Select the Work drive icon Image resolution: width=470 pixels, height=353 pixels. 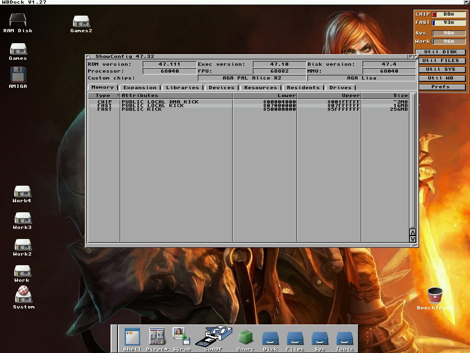click(22, 273)
